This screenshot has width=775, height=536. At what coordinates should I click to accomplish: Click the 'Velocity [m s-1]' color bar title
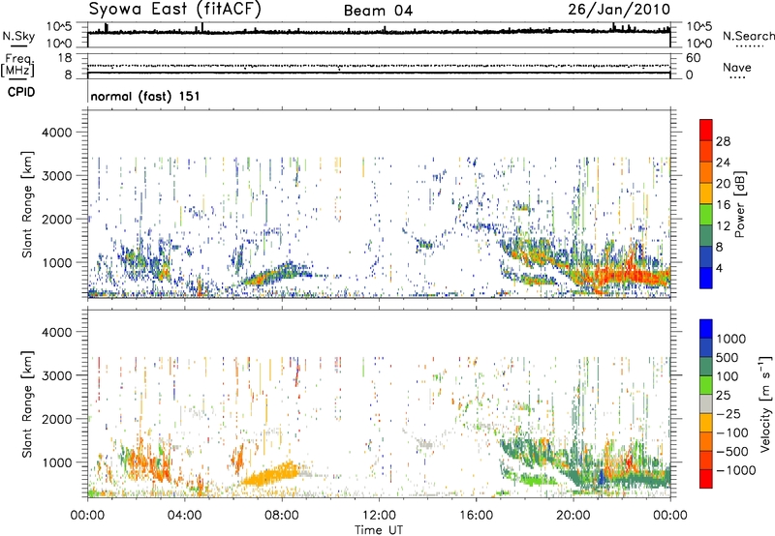pos(765,403)
